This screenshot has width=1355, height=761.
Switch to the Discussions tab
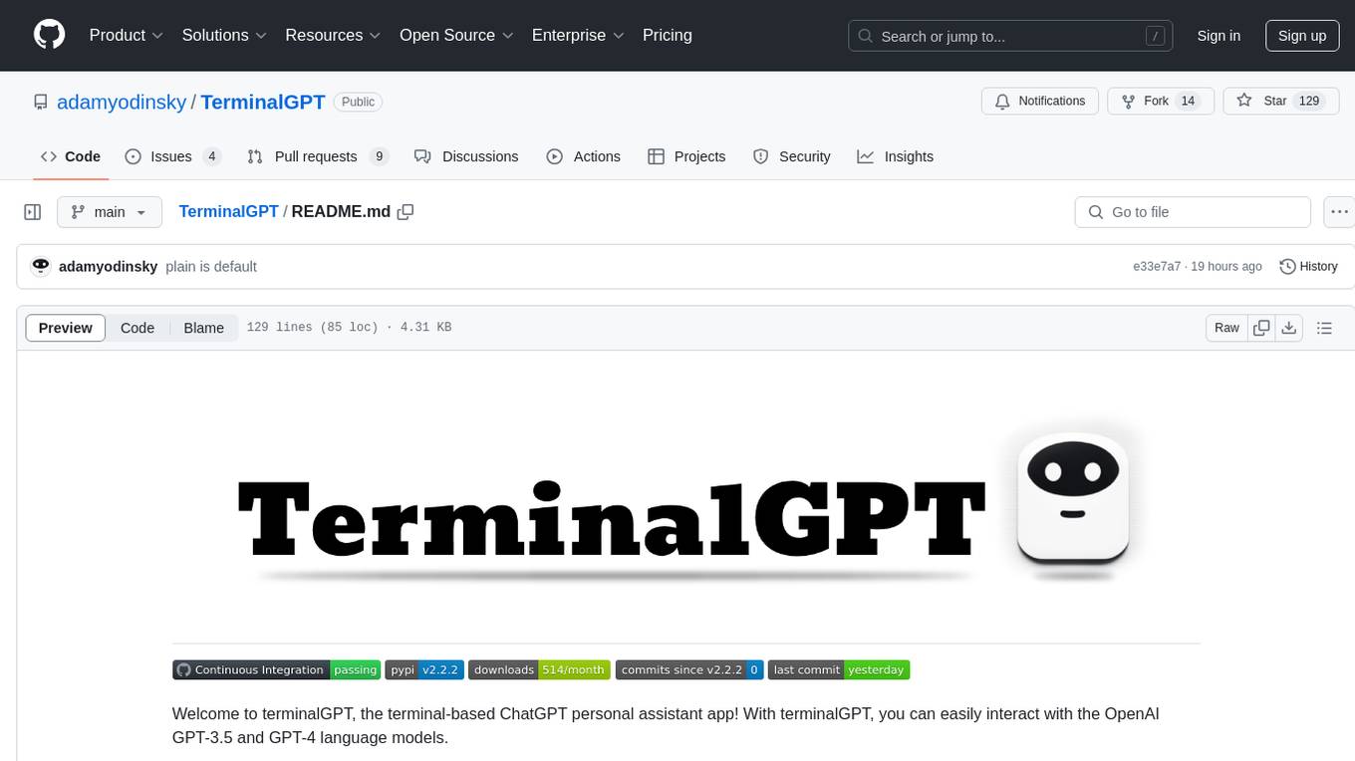(466, 156)
